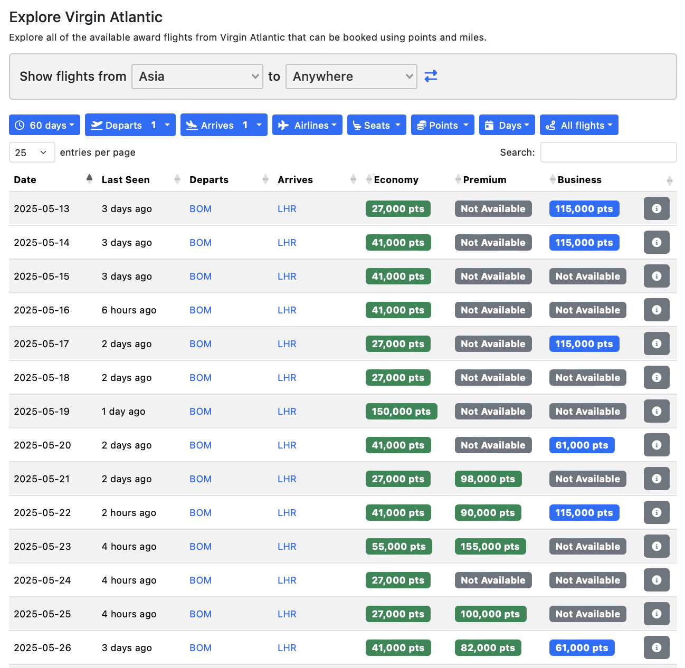685x668 pixels.
Task: Open info for the 2025-05-19 flight
Action: click(x=657, y=411)
